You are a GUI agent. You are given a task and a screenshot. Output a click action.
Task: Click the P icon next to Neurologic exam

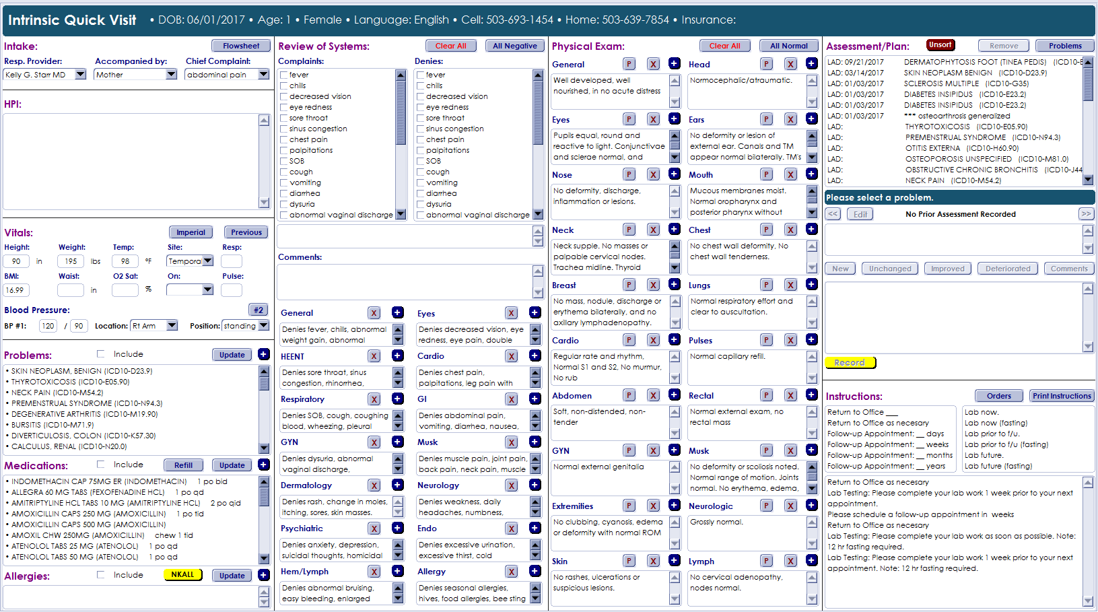766,506
